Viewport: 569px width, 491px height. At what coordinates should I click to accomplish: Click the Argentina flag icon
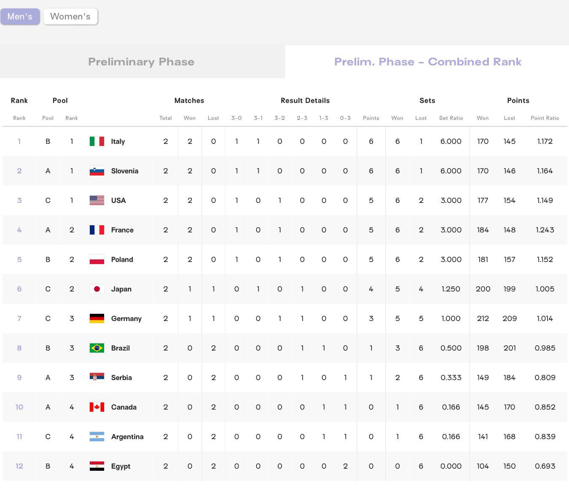pyautogui.click(x=97, y=437)
